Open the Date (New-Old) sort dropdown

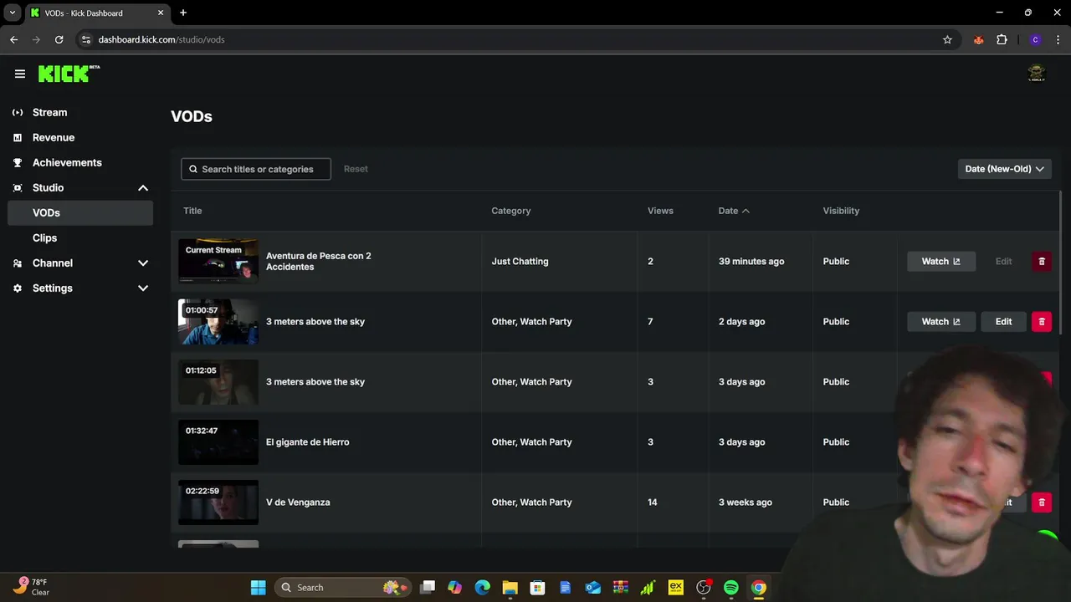pos(1004,169)
